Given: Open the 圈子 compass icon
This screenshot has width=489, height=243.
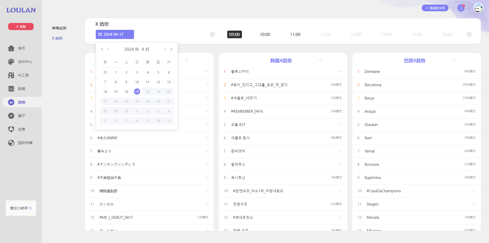Looking at the screenshot, I should (x=11, y=116).
